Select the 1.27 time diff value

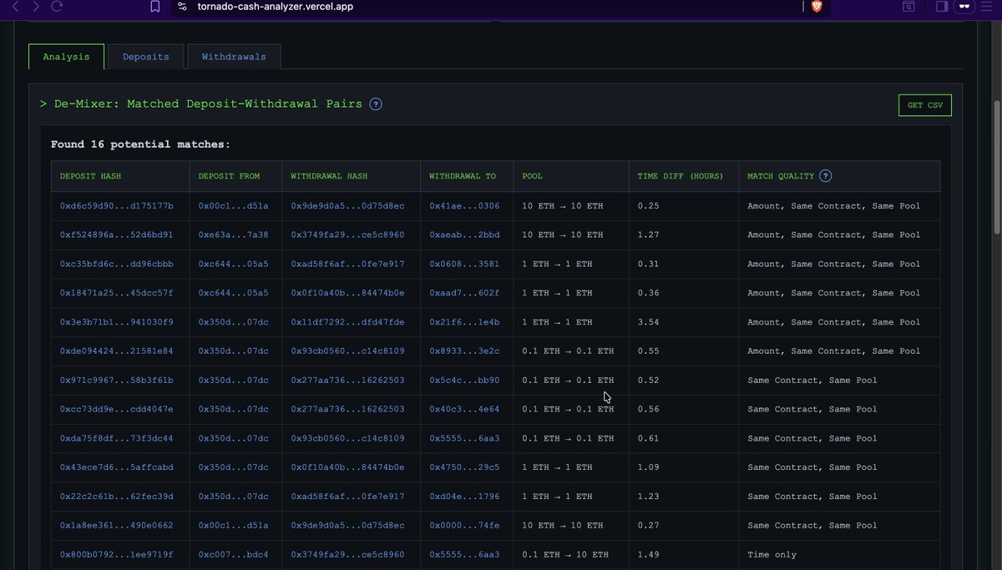pyautogui.click(x=648, y=235)
